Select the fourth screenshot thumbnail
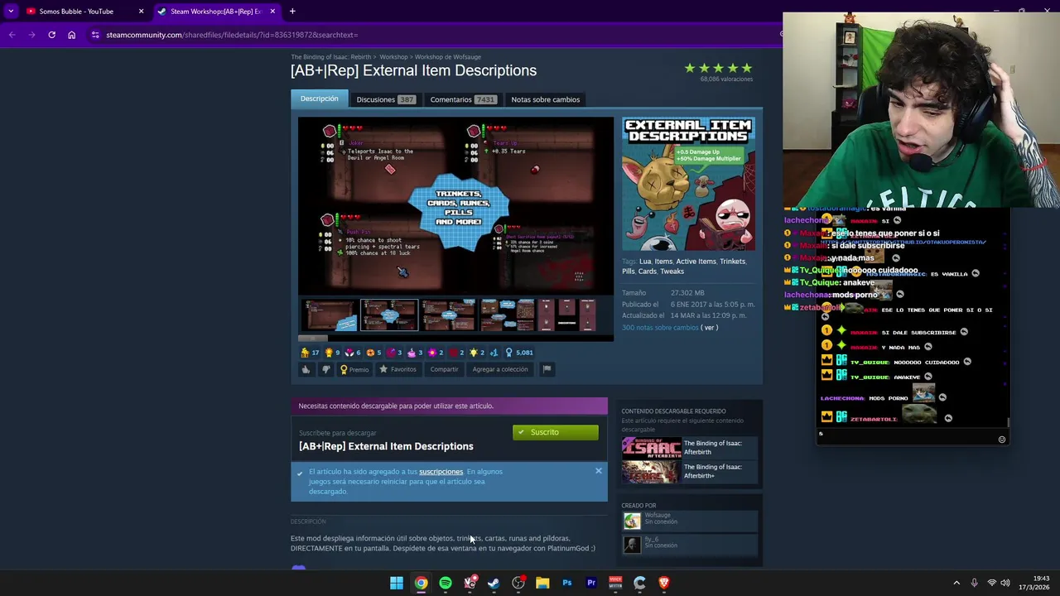 (508, 315)
